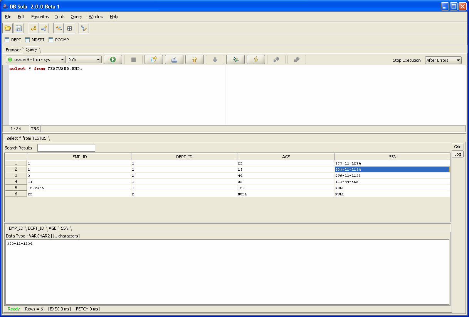Open the Favorites menu
Viewport: 469px width, 317px height.
pyautogui.click(x=40, y=17)
